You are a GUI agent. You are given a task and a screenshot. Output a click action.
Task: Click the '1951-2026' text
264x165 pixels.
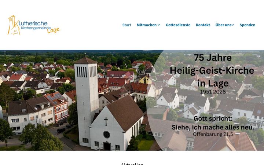[213, 92]
